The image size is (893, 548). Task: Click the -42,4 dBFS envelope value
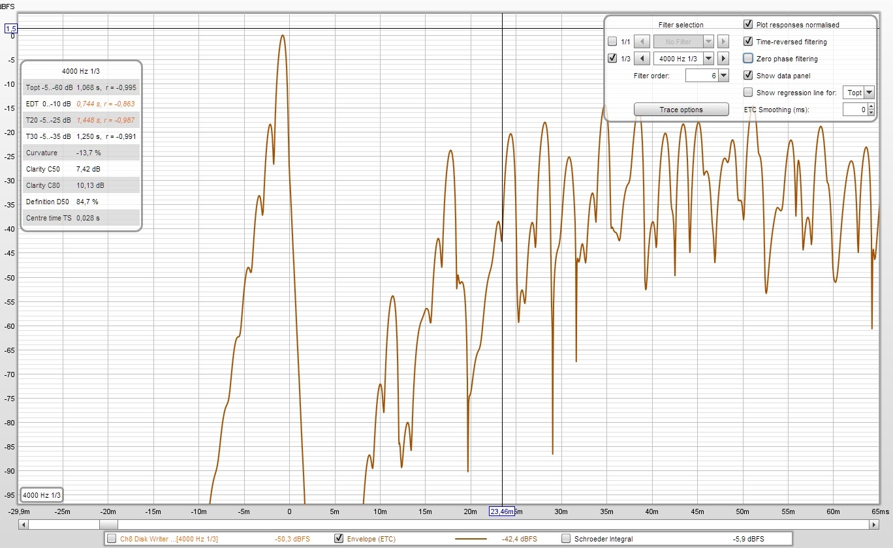[x=520, y=539]
